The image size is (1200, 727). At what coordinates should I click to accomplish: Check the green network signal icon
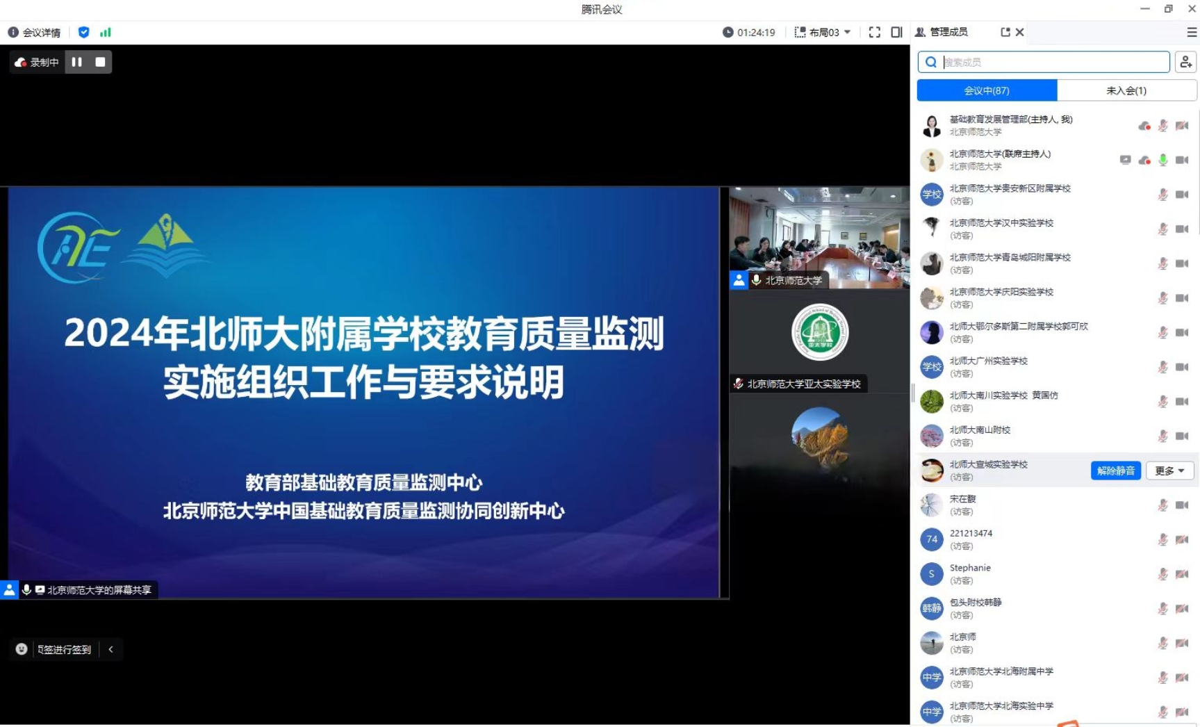coord(106,32)
